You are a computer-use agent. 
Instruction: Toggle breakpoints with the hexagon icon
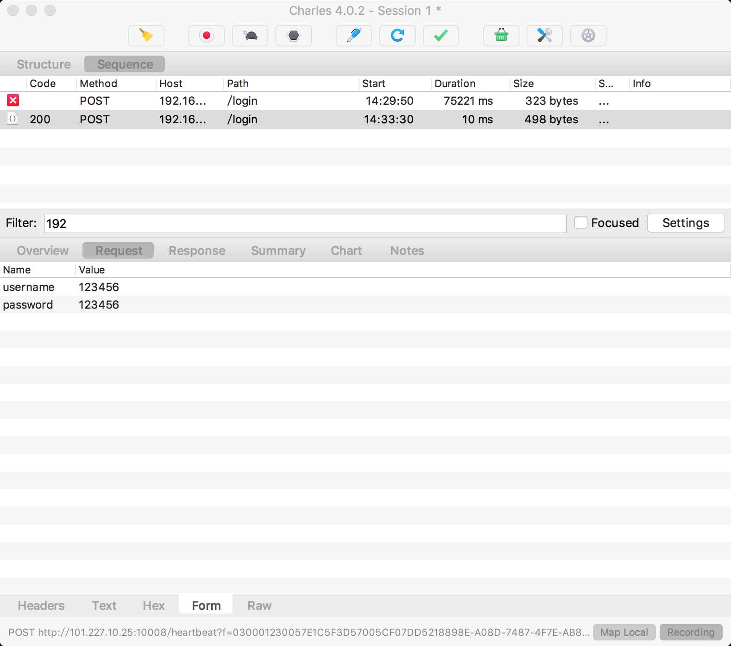pos(294,36)
